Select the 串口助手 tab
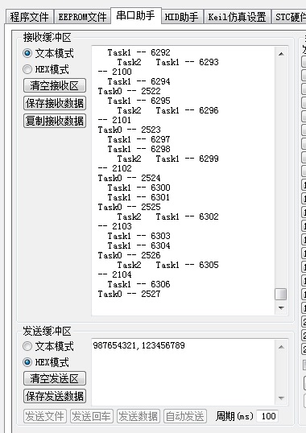Image resolution: width=306 pixels, height=433 pixels. (x=135, y=15)
